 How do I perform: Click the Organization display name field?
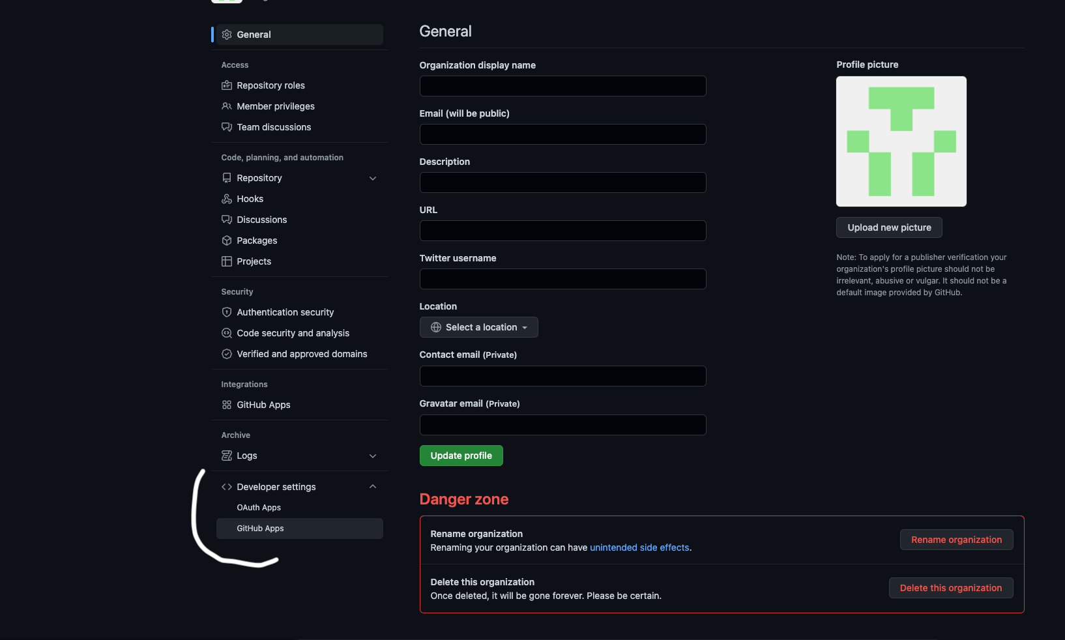pyautogui.click(x=562, y=85)
